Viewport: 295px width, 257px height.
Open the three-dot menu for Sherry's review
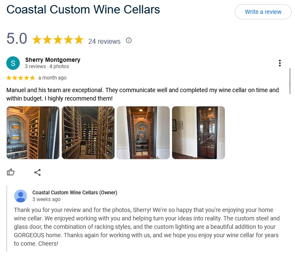click(x=280, y=63)
